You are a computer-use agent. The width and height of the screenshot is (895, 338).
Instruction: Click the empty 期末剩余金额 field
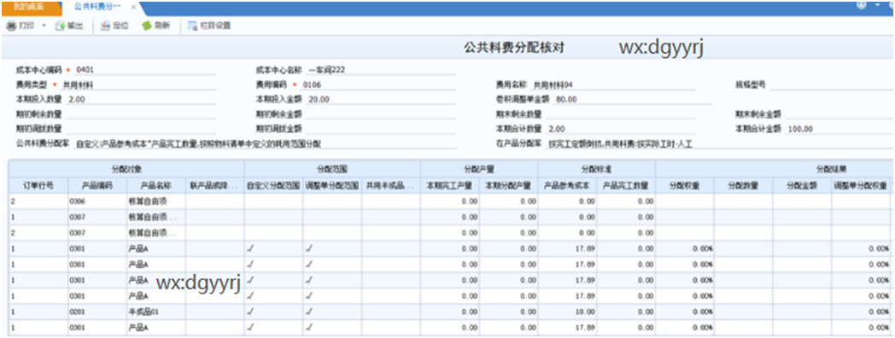tap(839, 114)
